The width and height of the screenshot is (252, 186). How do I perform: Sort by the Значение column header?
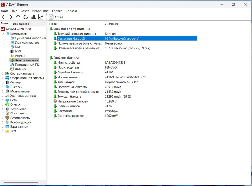[x=112, y=24]
